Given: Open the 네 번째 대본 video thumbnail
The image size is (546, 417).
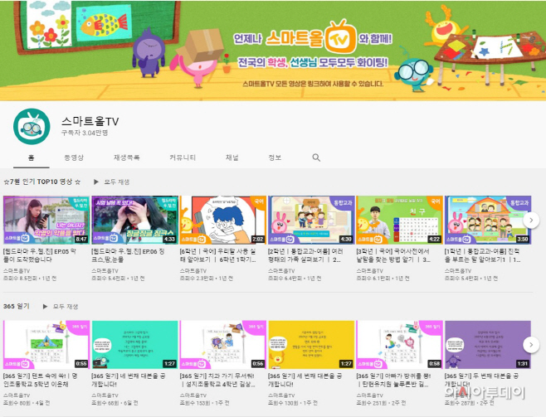Looking at the screenshot, I should pos(134,345).
